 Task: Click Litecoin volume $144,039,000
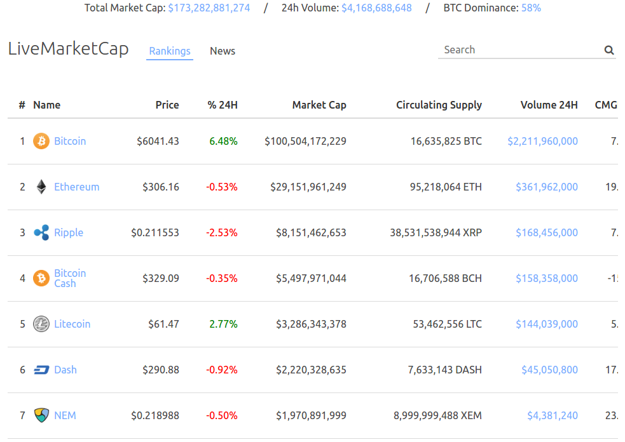(x=546, y=324)
